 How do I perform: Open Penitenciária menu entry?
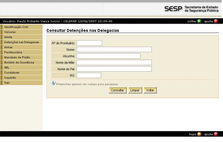[x=13, y=52]
